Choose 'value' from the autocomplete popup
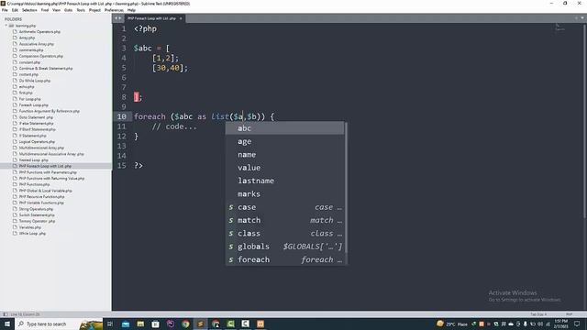This screenshot has height=330, width=587. (285, 168)
